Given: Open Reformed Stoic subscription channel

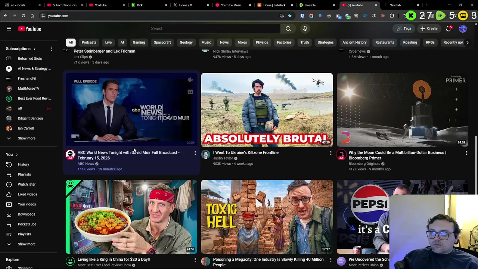Looking at the screenshot, I should tap(30, 59).
